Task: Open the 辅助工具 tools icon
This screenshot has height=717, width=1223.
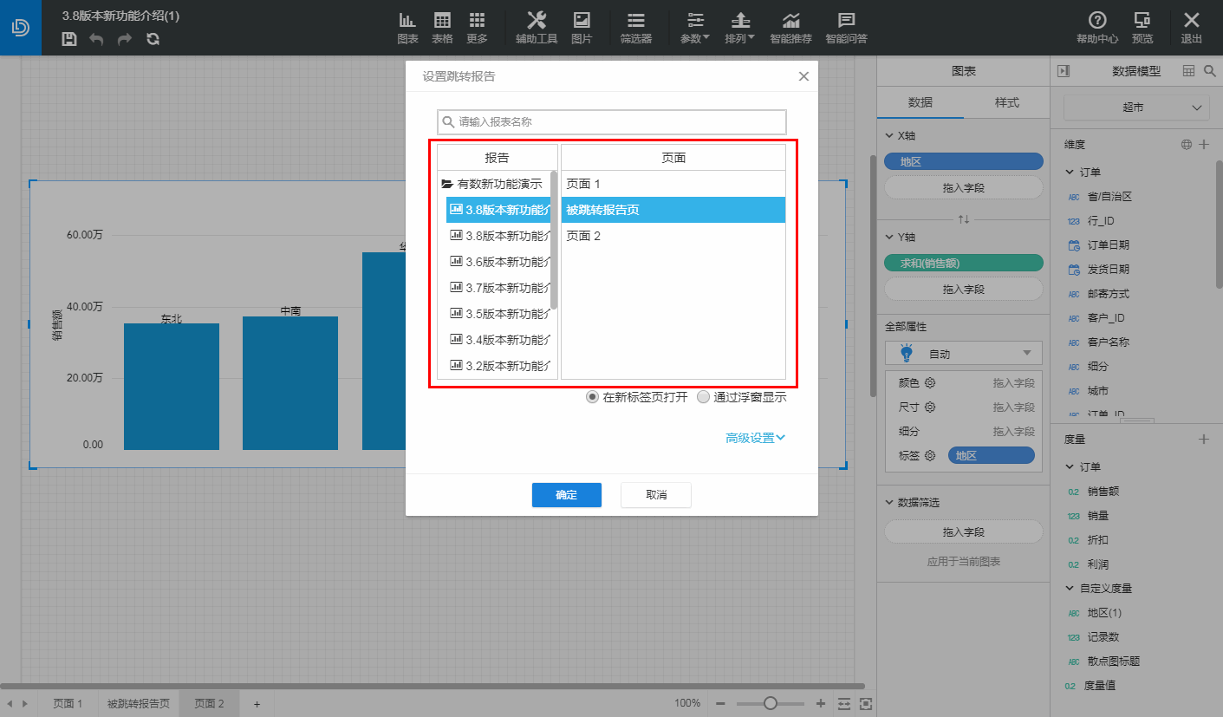Action: tap(537, 28)
